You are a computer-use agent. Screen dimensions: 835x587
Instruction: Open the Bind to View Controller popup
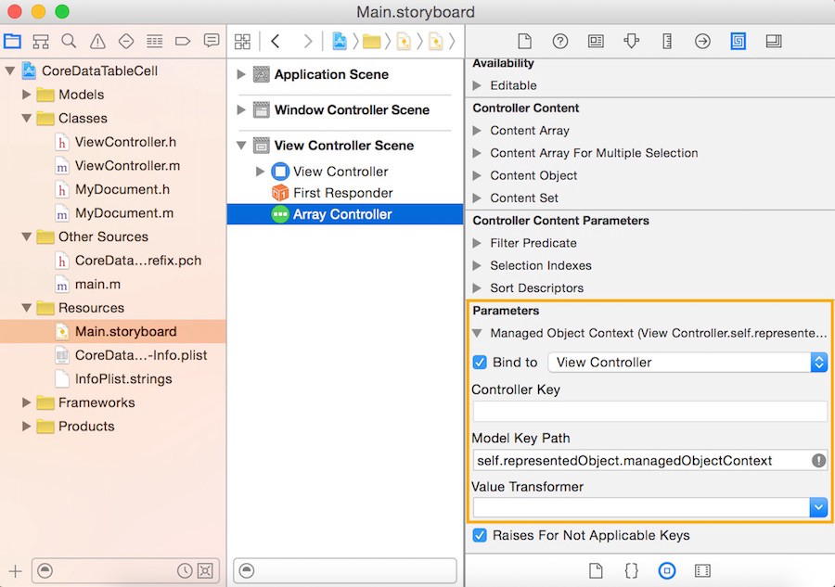687,363
